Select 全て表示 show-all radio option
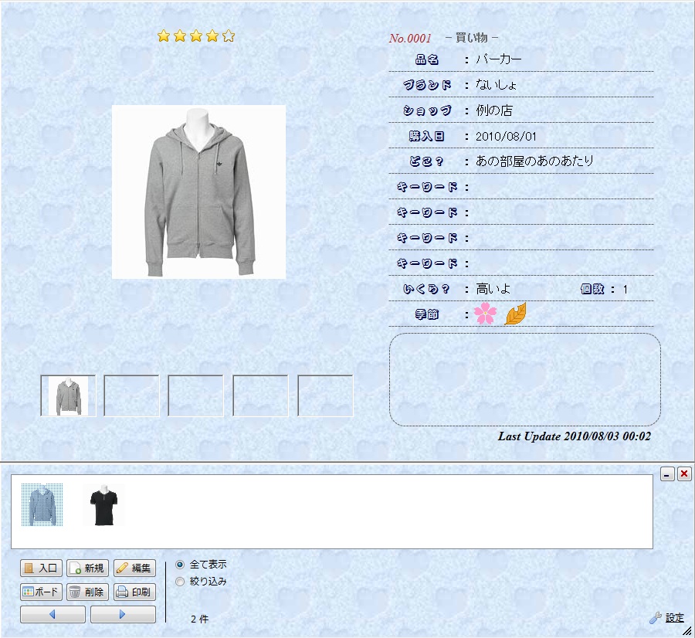Viewport: 695px width, 638px height. (x=181, y=565)
